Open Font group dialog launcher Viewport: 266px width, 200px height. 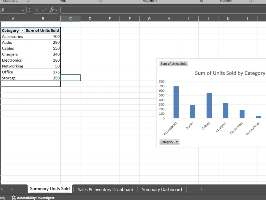99,1
